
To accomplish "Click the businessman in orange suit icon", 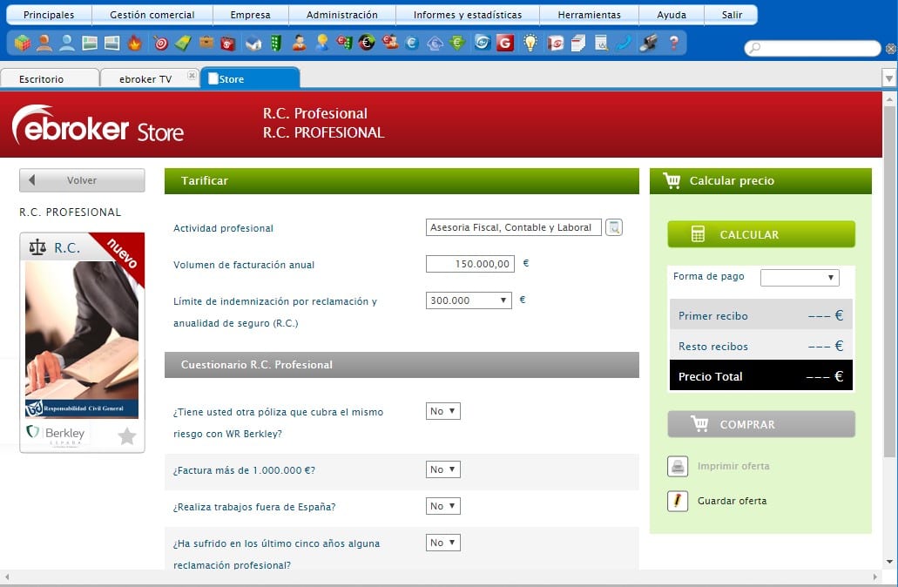I will click(x=299, y=43).
